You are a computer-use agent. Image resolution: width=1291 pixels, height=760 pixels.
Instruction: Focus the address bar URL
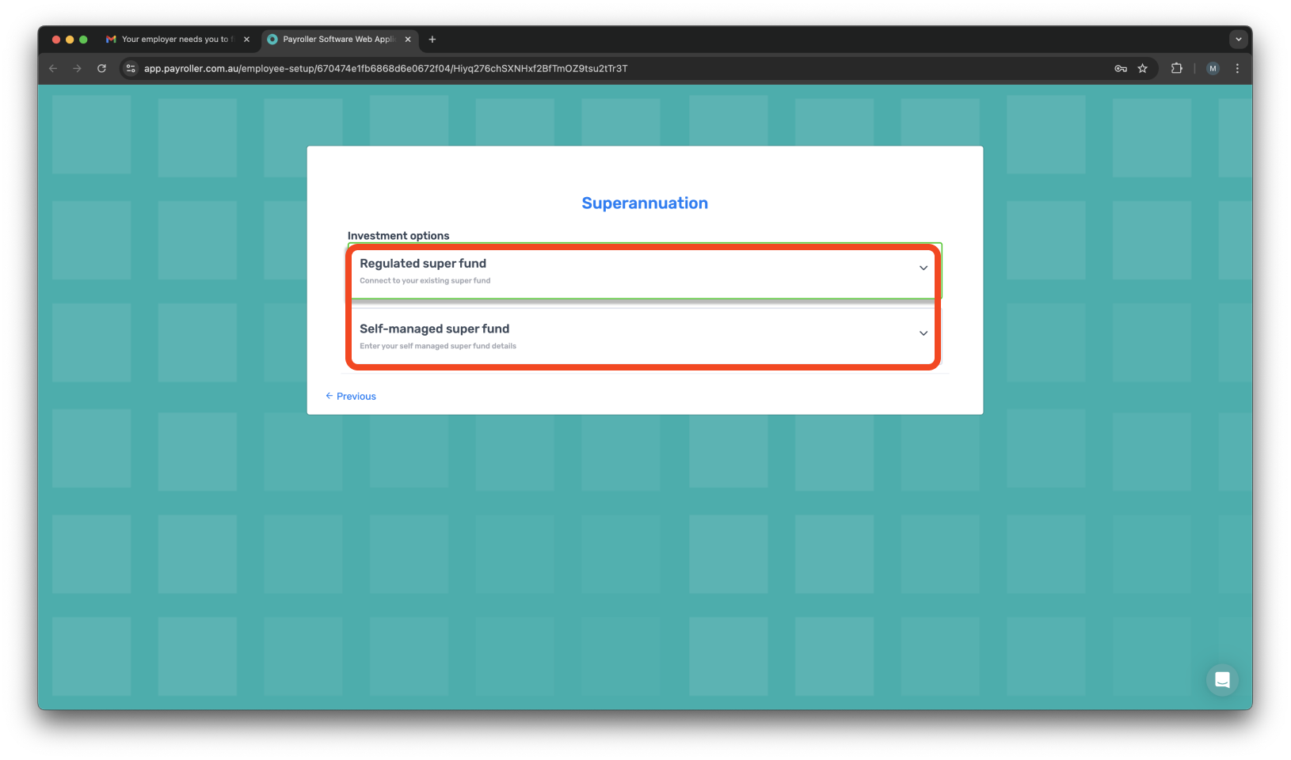tap(386, 69)
